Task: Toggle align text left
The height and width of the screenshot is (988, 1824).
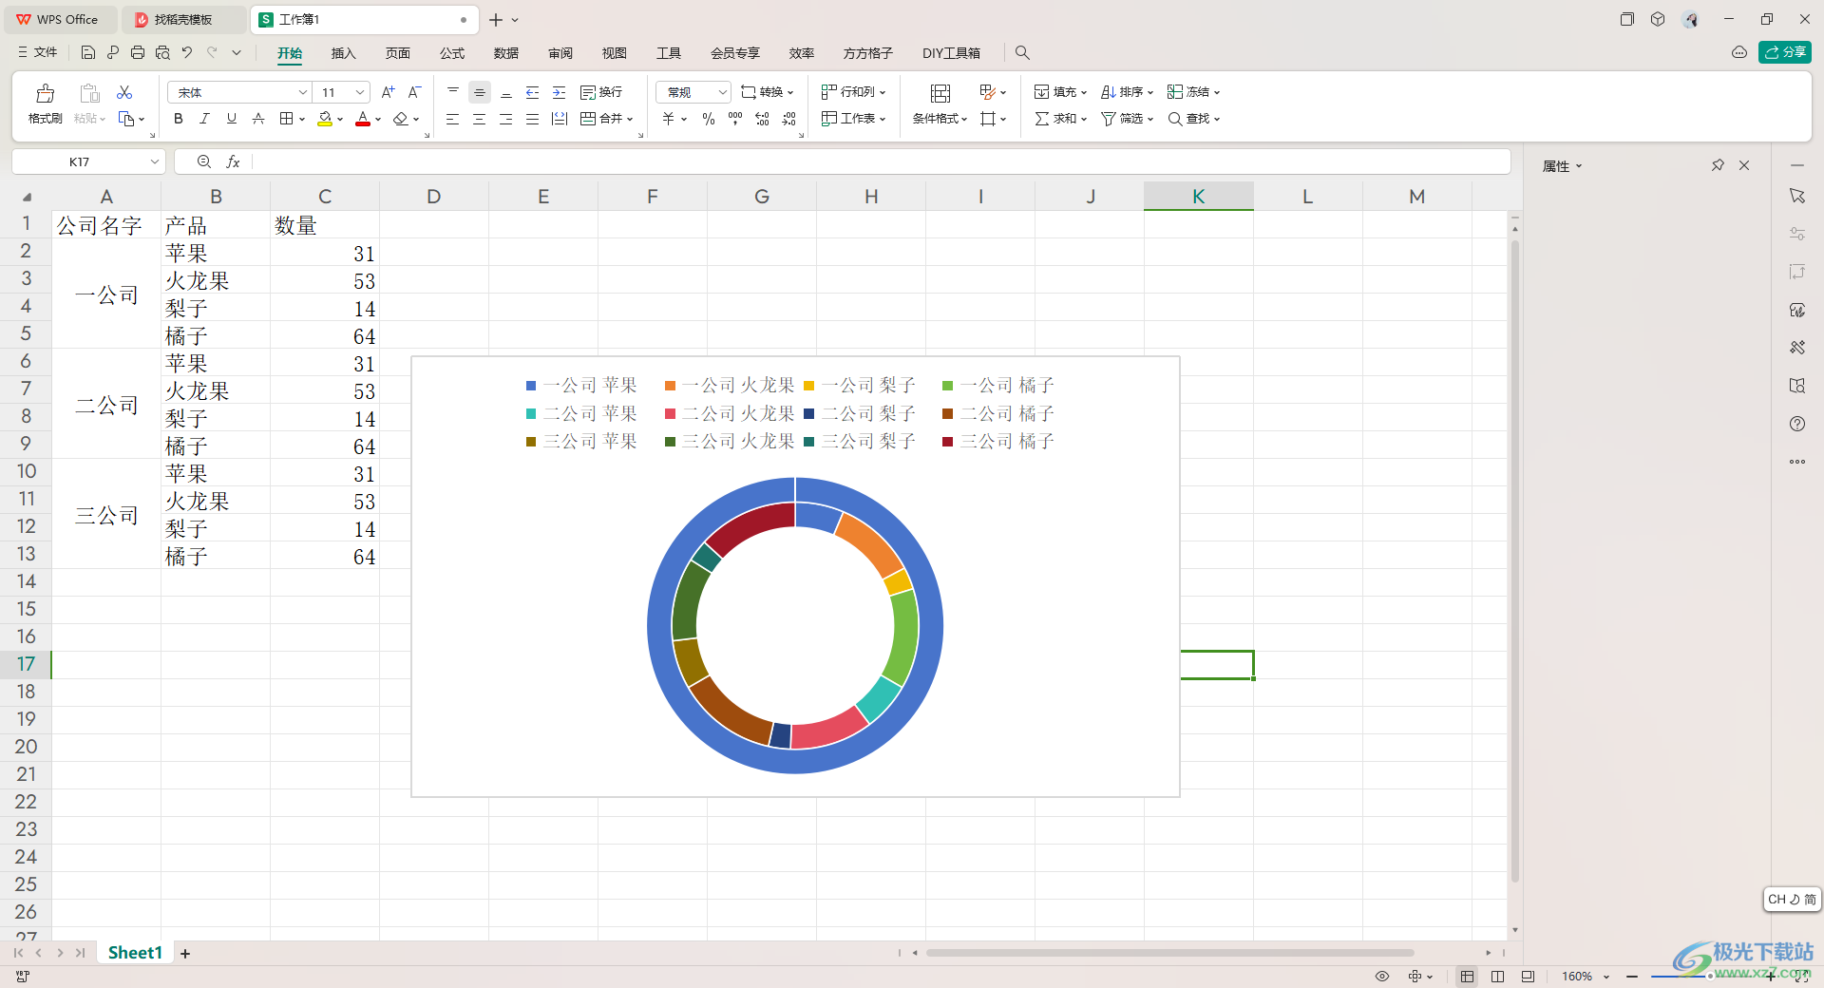Action: (x=453, y=119)
